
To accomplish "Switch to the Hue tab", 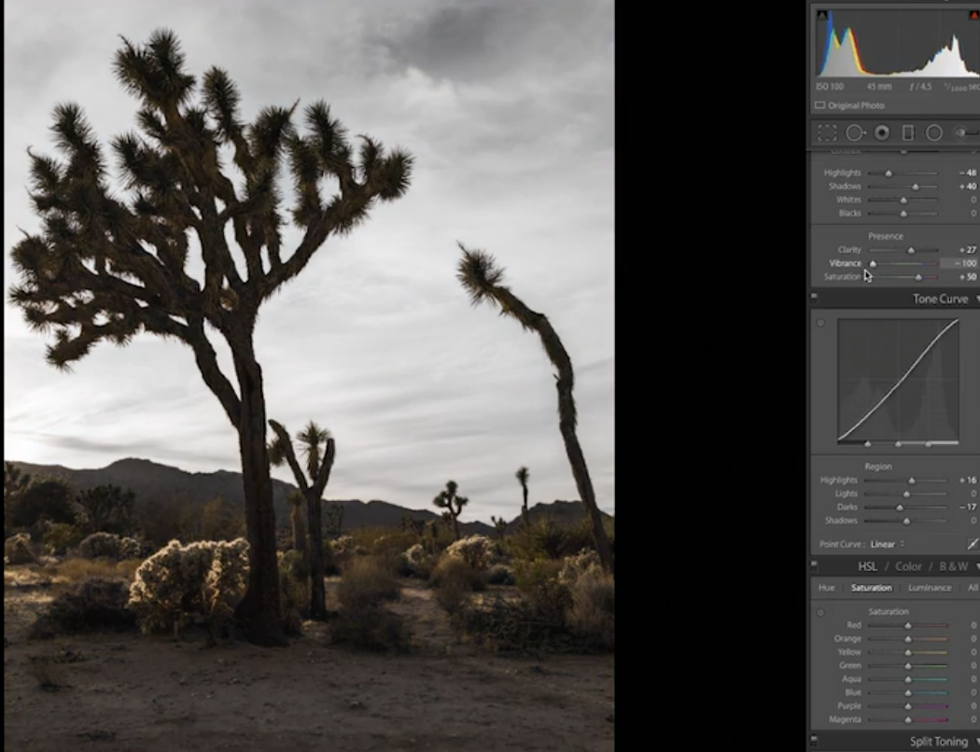I will click(x=826, y=588).
